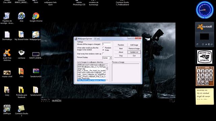Screen dimensions: 216x121
Task: Launch Ares from the desktop
Action: click(x=22, y=16)
